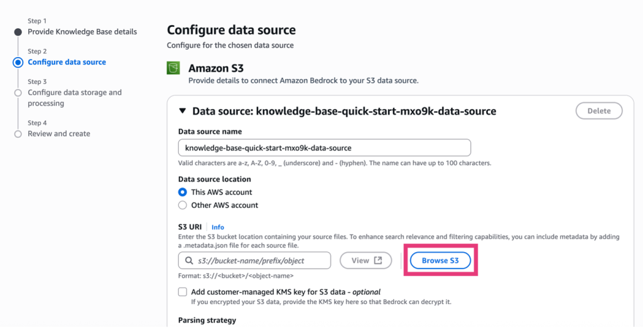This screenshot has width=643, height=328.
Task: Open the Info link next to S3 URI
Action: tap(217, 227)
